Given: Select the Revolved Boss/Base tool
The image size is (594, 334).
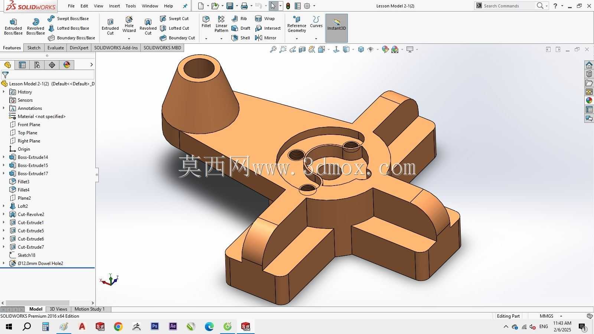Looking at the screenshot, I should 36,26.
